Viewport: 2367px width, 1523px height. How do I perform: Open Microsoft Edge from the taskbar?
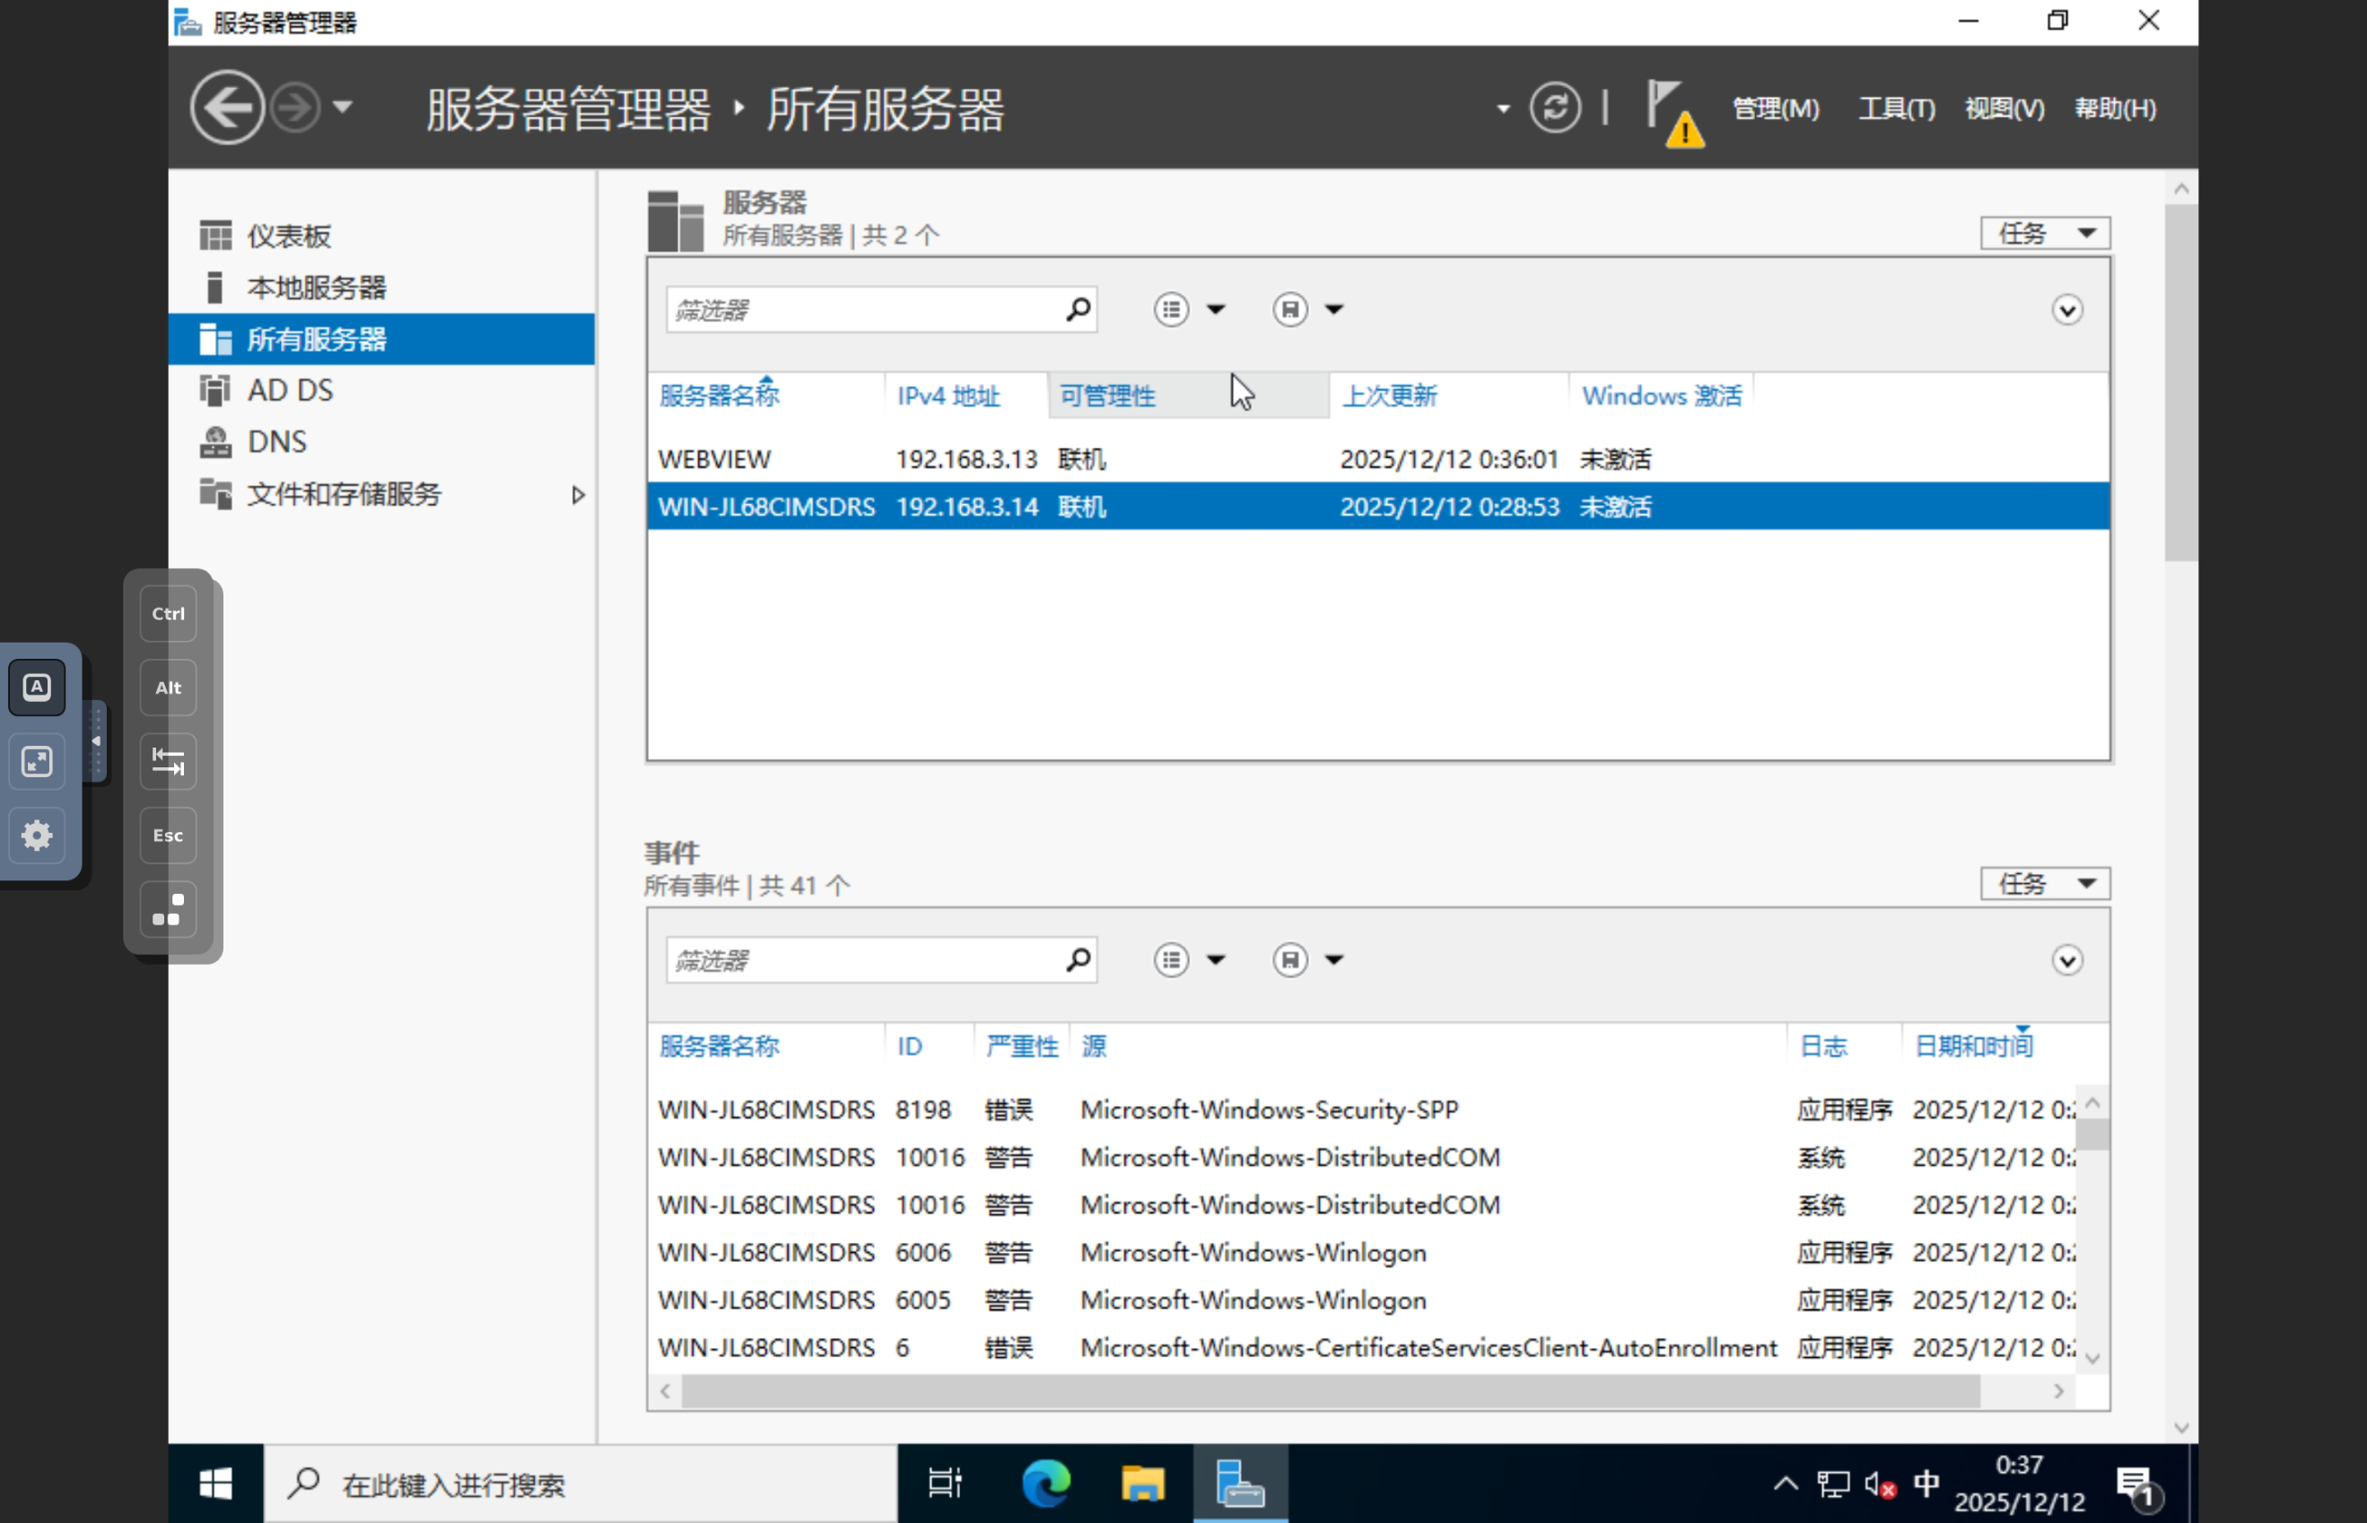tap(1045, 1484)
